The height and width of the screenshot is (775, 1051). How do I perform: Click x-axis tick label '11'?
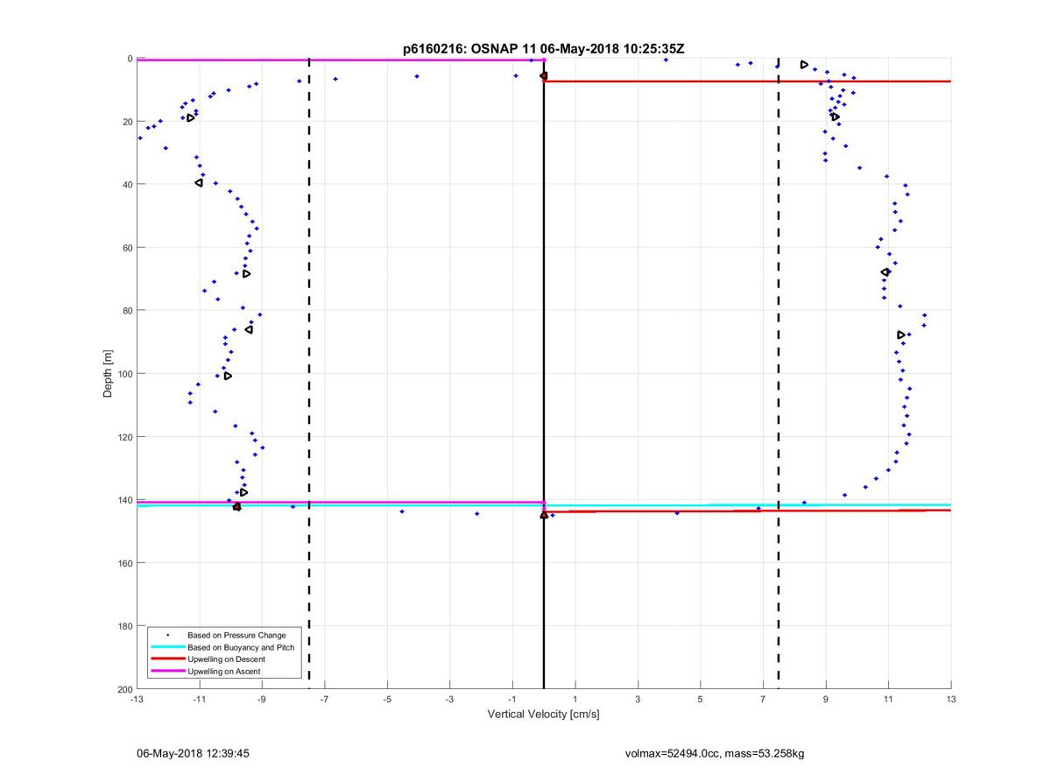888,699
